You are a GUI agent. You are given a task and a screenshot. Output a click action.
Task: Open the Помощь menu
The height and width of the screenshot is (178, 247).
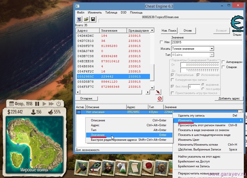pos(136,12)
